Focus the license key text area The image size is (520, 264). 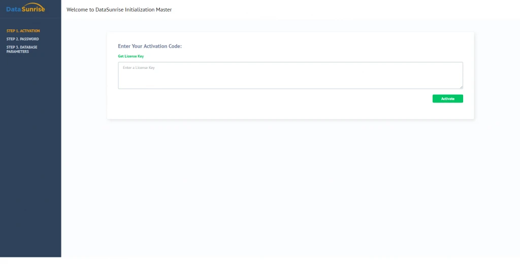(x=290, y=76)
